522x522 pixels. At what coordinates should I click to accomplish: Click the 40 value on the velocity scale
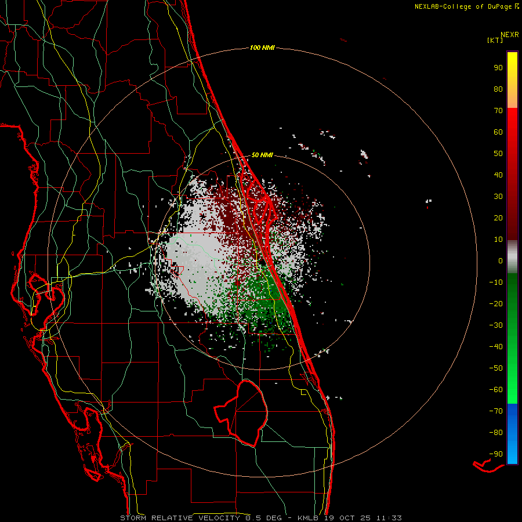pyautogui.click(x=498, y=175)
